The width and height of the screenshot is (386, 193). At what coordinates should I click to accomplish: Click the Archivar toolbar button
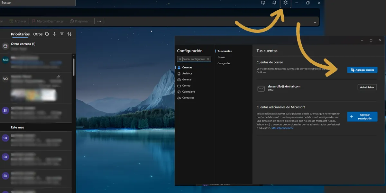[18, 21]
